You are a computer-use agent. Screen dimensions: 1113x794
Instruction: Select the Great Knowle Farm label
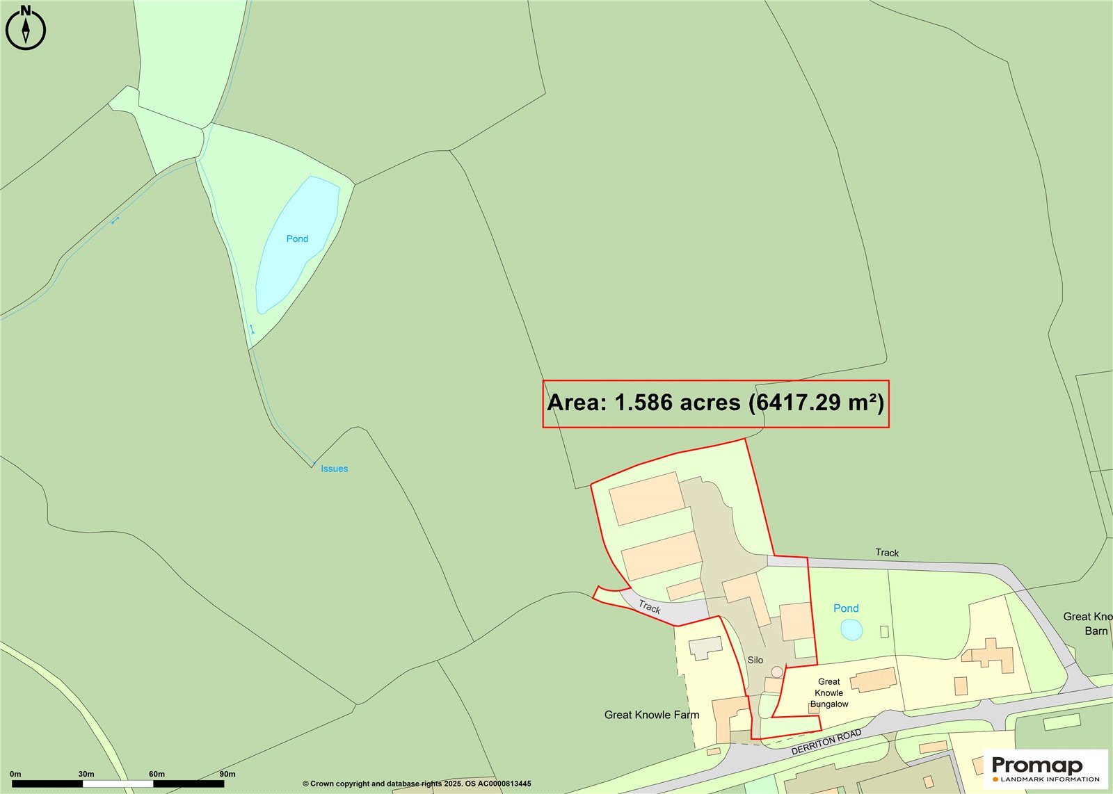tap(651, 713)
